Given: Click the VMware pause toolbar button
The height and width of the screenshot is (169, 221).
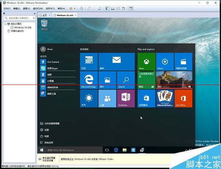Looking at the screenshot, I should click(x=70, y=8).
